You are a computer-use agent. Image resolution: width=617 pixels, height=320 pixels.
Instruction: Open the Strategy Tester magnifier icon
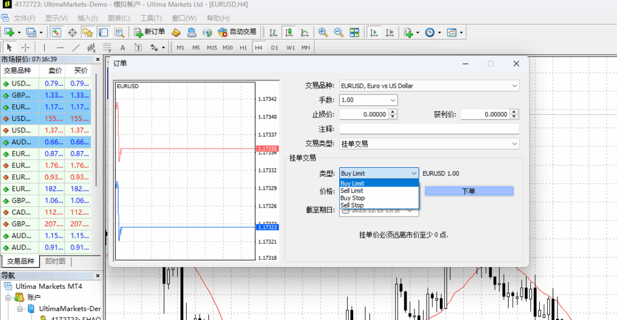click(119, 32)
